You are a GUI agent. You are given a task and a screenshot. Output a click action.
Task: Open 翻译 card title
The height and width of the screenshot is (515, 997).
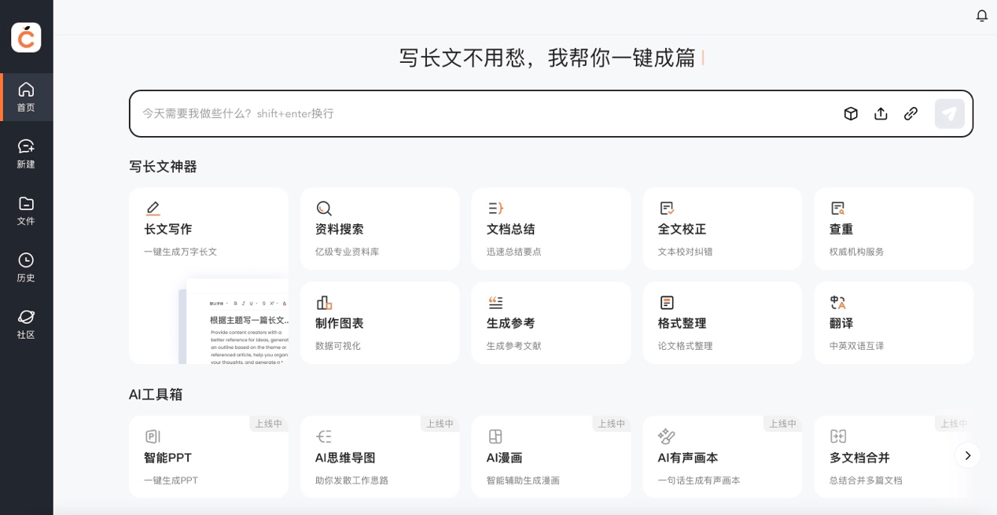pos(841,323)
